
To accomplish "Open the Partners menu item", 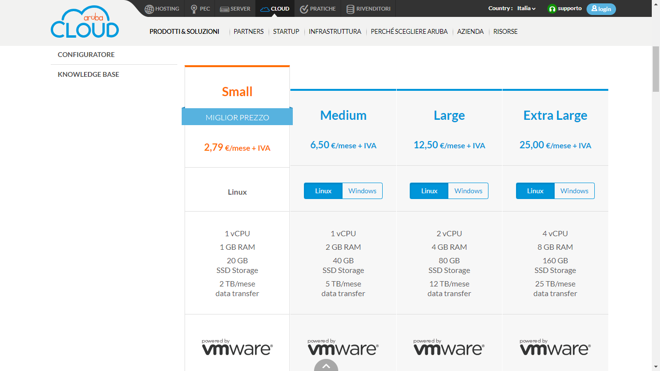I will pyautogui.click(x=248, y=31).
